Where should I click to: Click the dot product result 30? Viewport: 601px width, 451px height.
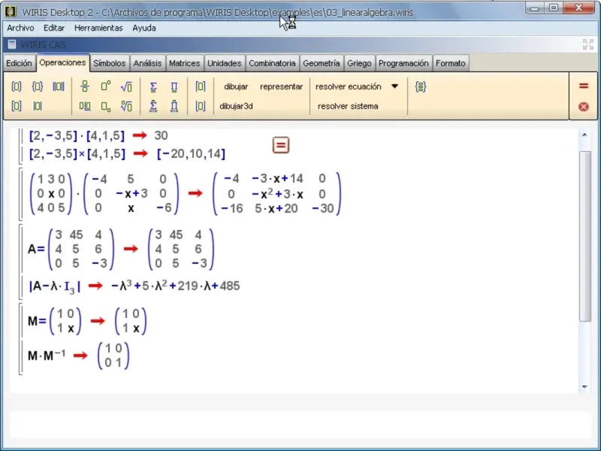pos(161,135)
